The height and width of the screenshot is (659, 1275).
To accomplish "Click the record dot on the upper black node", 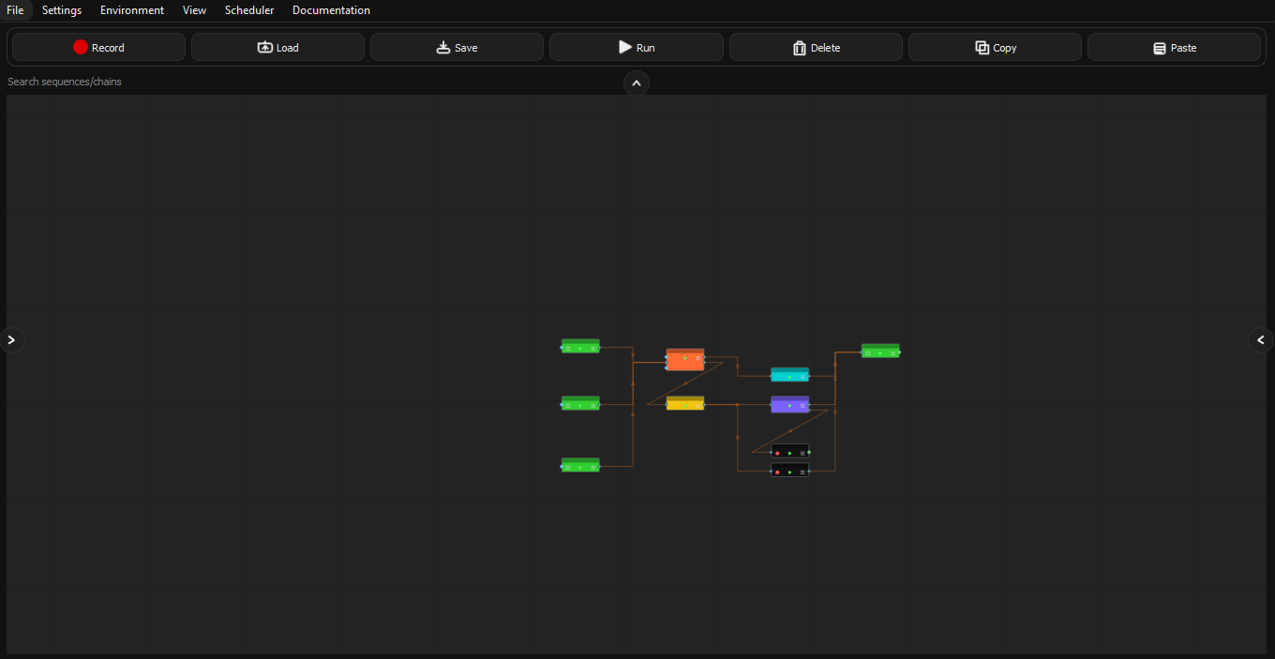I will coord(777,454).
